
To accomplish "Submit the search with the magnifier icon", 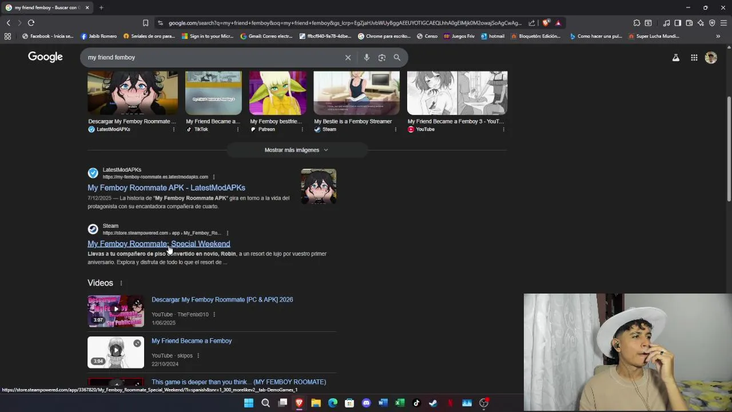I will click(397, 57).
